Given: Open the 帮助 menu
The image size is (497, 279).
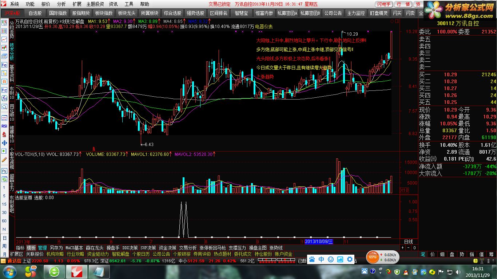Looking at the screenshot, I should pos(144,4).
